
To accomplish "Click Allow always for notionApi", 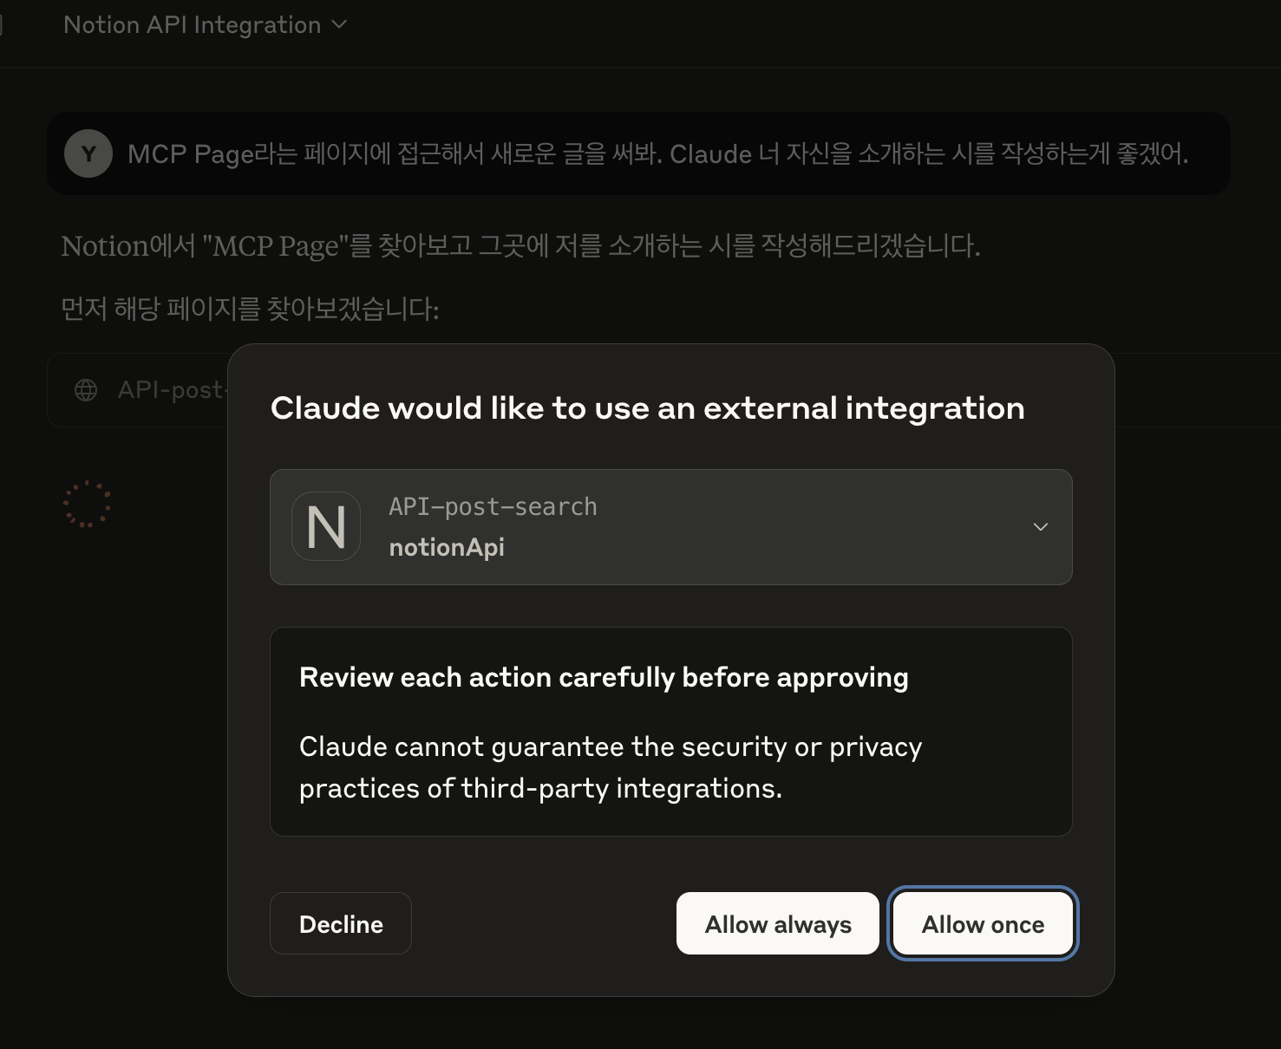I will 776,923.
